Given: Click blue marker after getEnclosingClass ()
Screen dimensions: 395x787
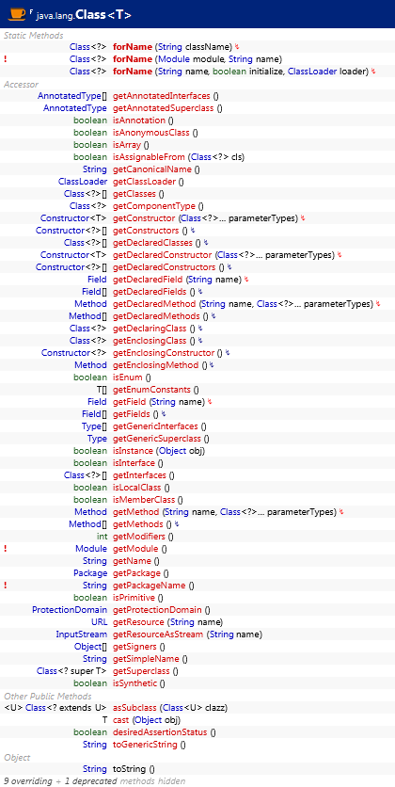Looking at the screenshot, I should coord(199,341).
